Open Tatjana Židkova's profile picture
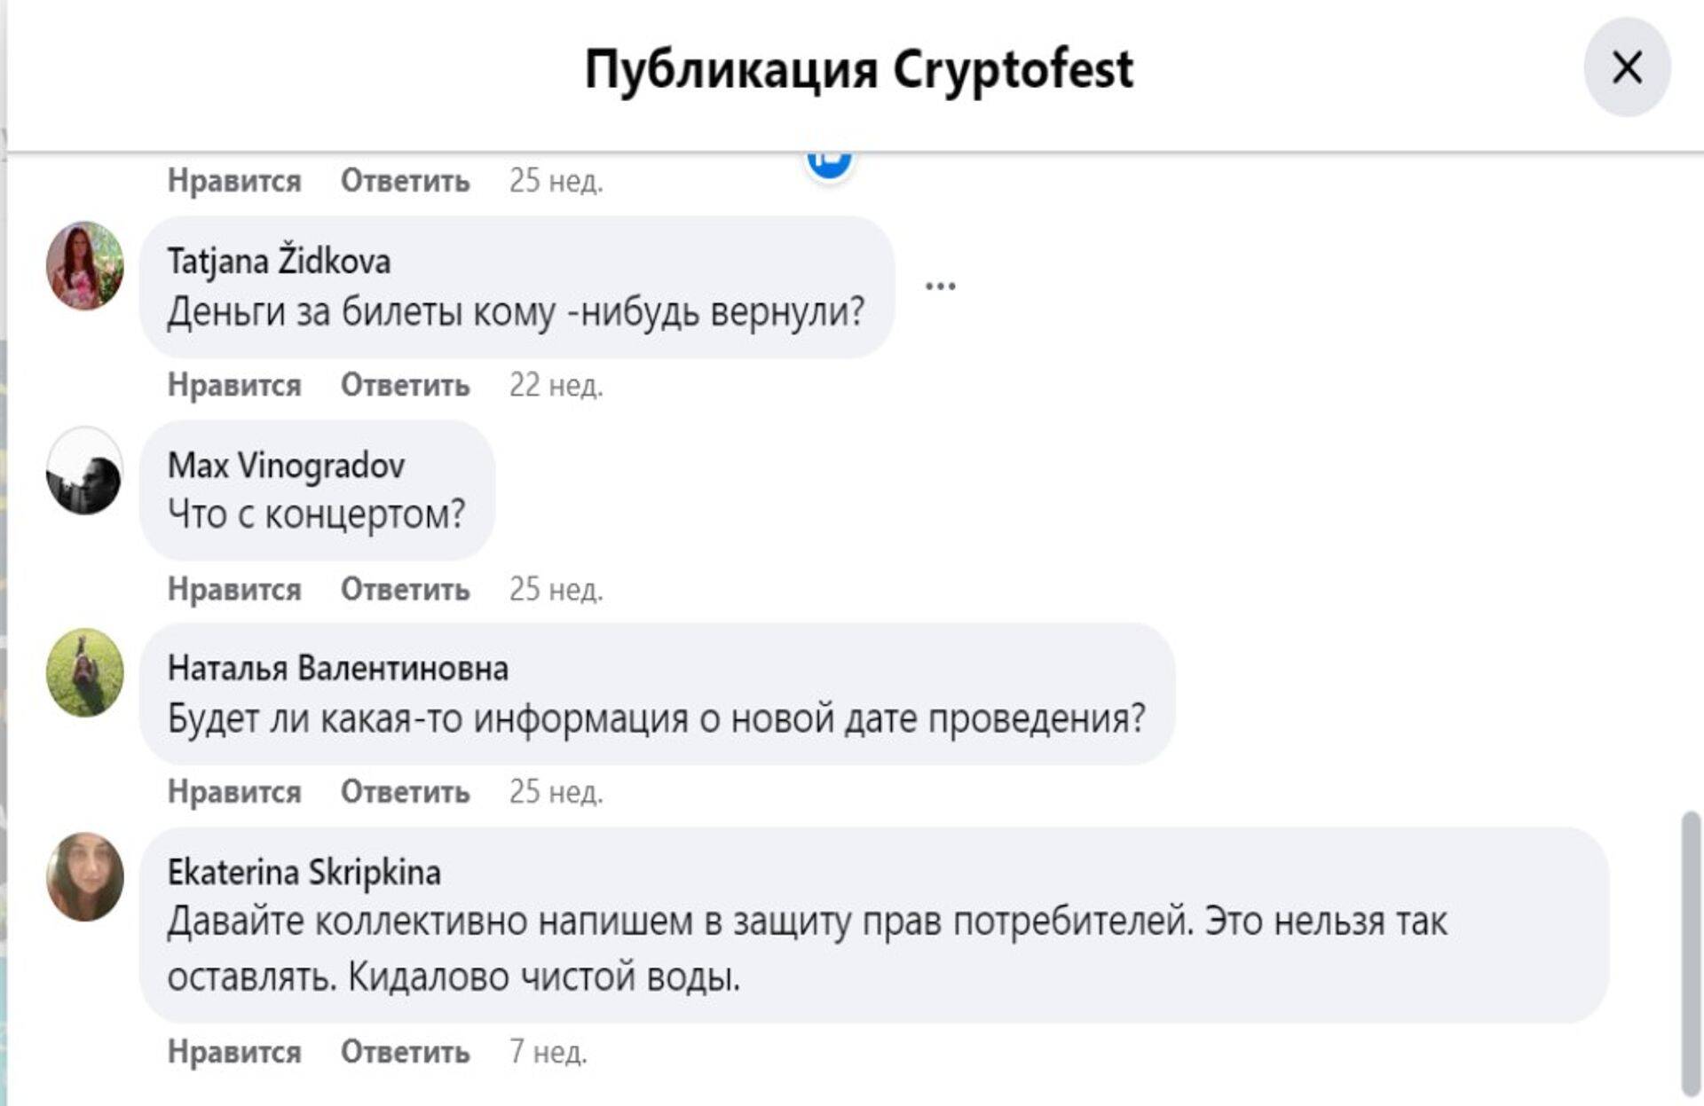The image size is (1704, 1106). (84, 266)
